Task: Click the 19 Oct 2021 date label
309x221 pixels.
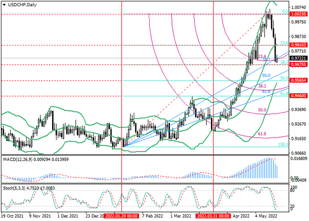Action: tap(12, 216)
